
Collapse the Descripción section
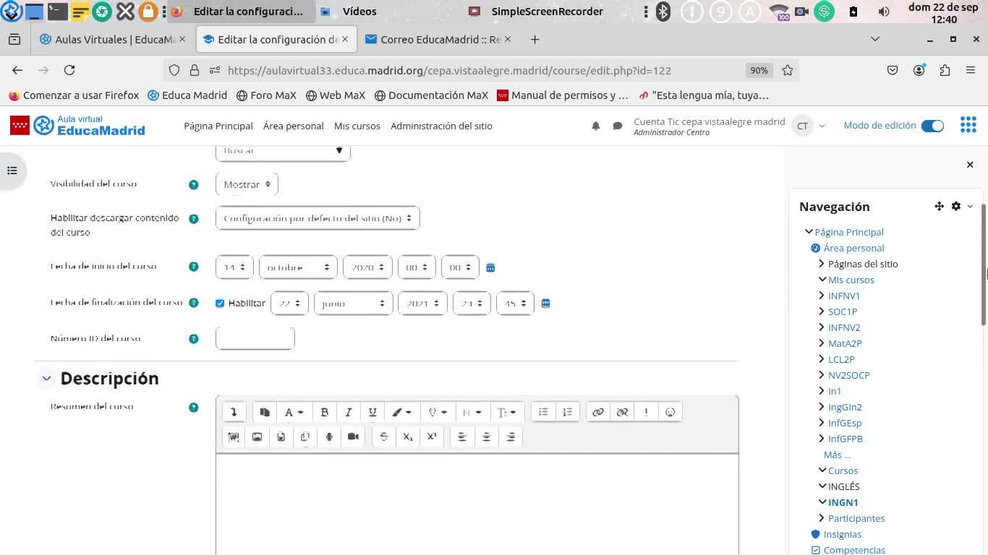(46, 378)
